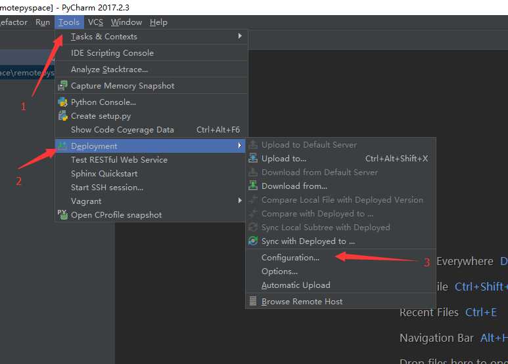Click the Sync with Deployed to icon

[x=253, y=241]
